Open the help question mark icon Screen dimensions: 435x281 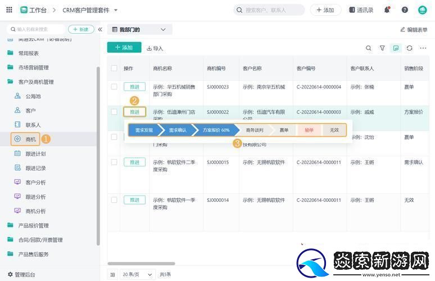pos(405,10)
